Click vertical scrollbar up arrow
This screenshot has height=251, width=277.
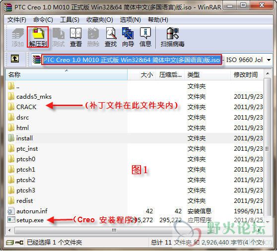pyautogui.click(x=268, y=73)
